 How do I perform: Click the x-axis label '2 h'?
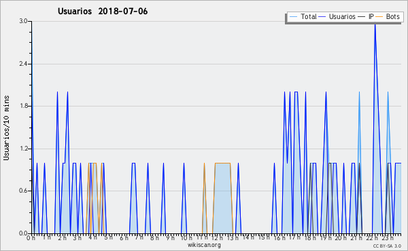(x=62, y=237)
